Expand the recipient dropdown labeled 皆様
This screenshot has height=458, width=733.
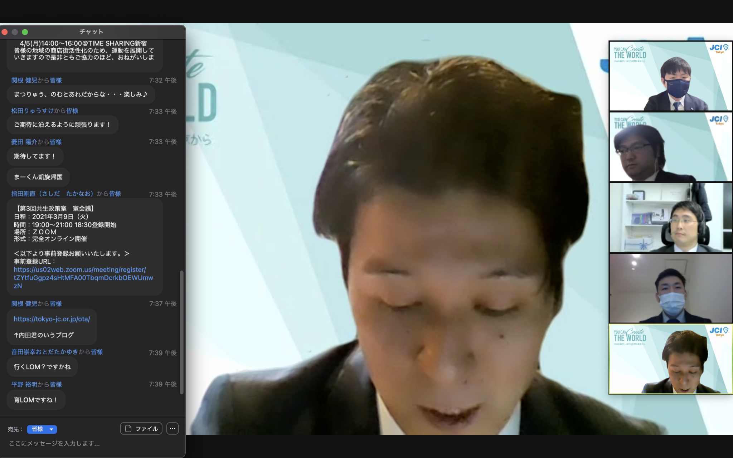coord(42,429)
